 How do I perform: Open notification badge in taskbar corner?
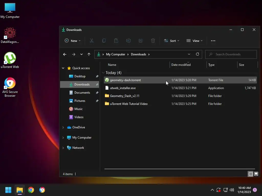[255, 190]
